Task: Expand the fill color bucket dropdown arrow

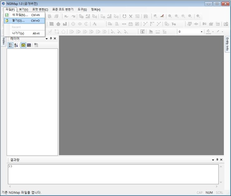Action: pyautogui.click(x=213, y=32)
